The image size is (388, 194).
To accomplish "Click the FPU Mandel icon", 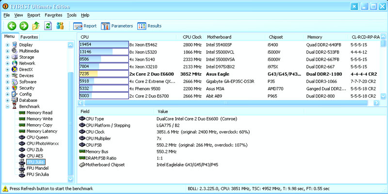I will 22,168.
